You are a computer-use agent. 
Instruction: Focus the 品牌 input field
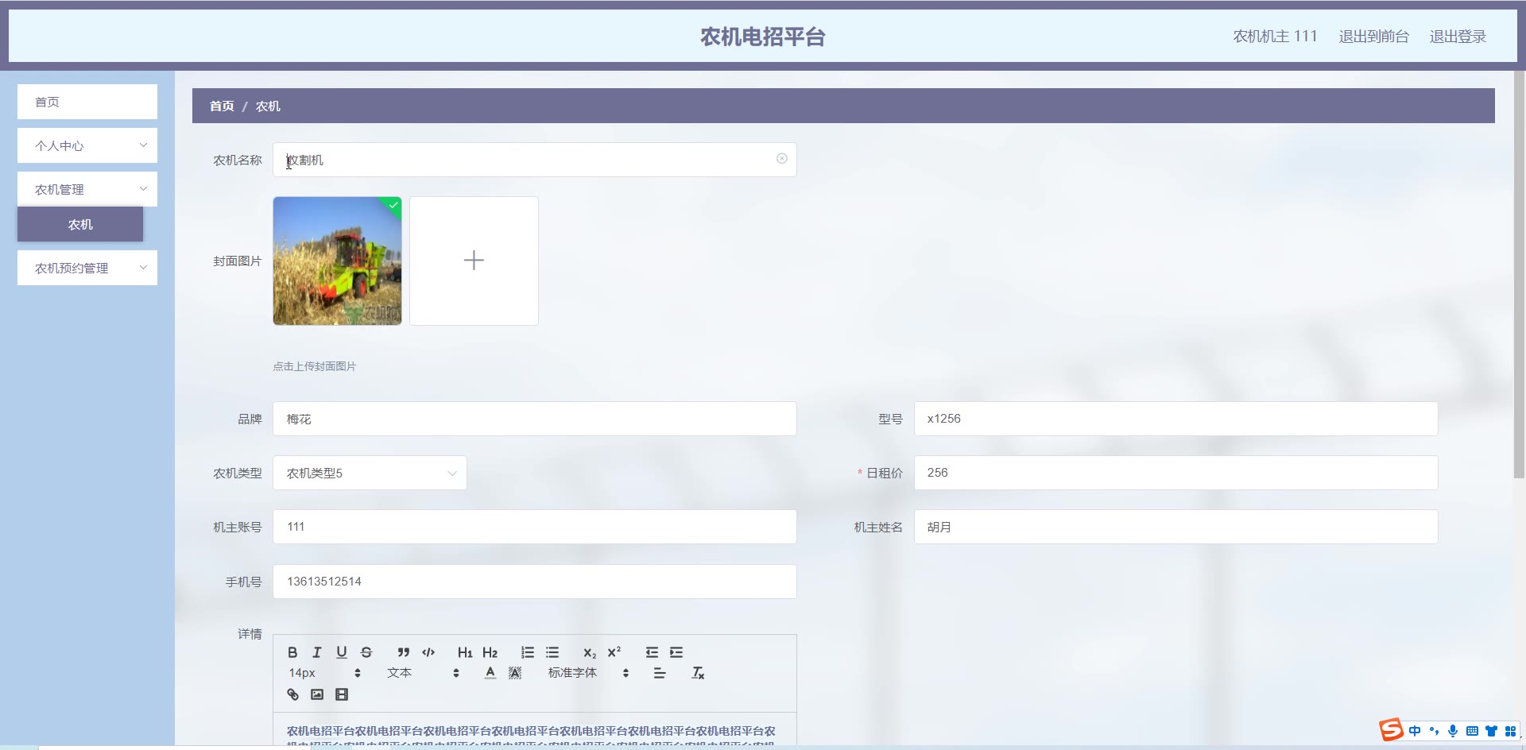(534, 419)
